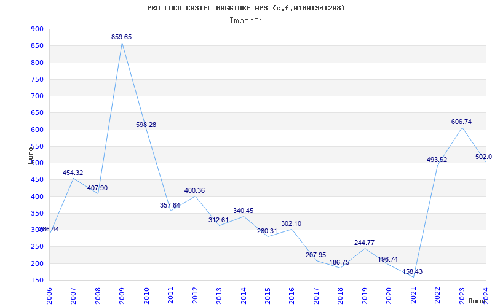Click the 454.32 data label
This screenshot has width=492, height=307.
click(73, 173)
